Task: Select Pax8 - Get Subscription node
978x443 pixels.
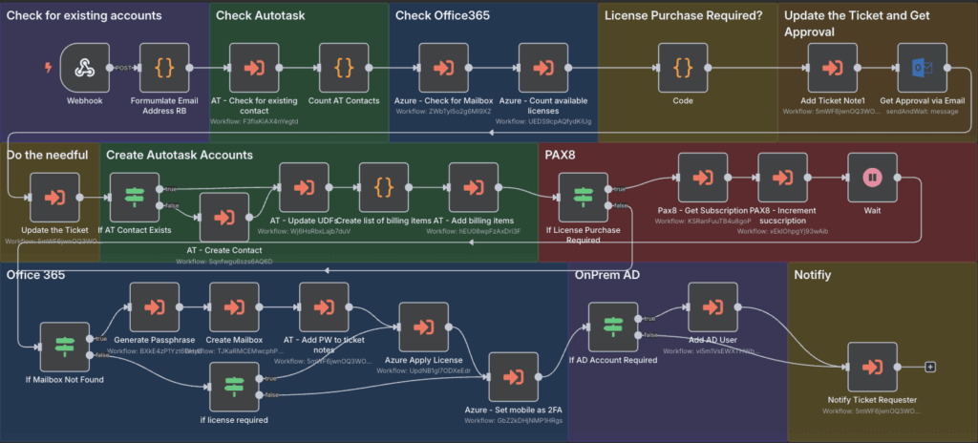Action: point(703,178)
